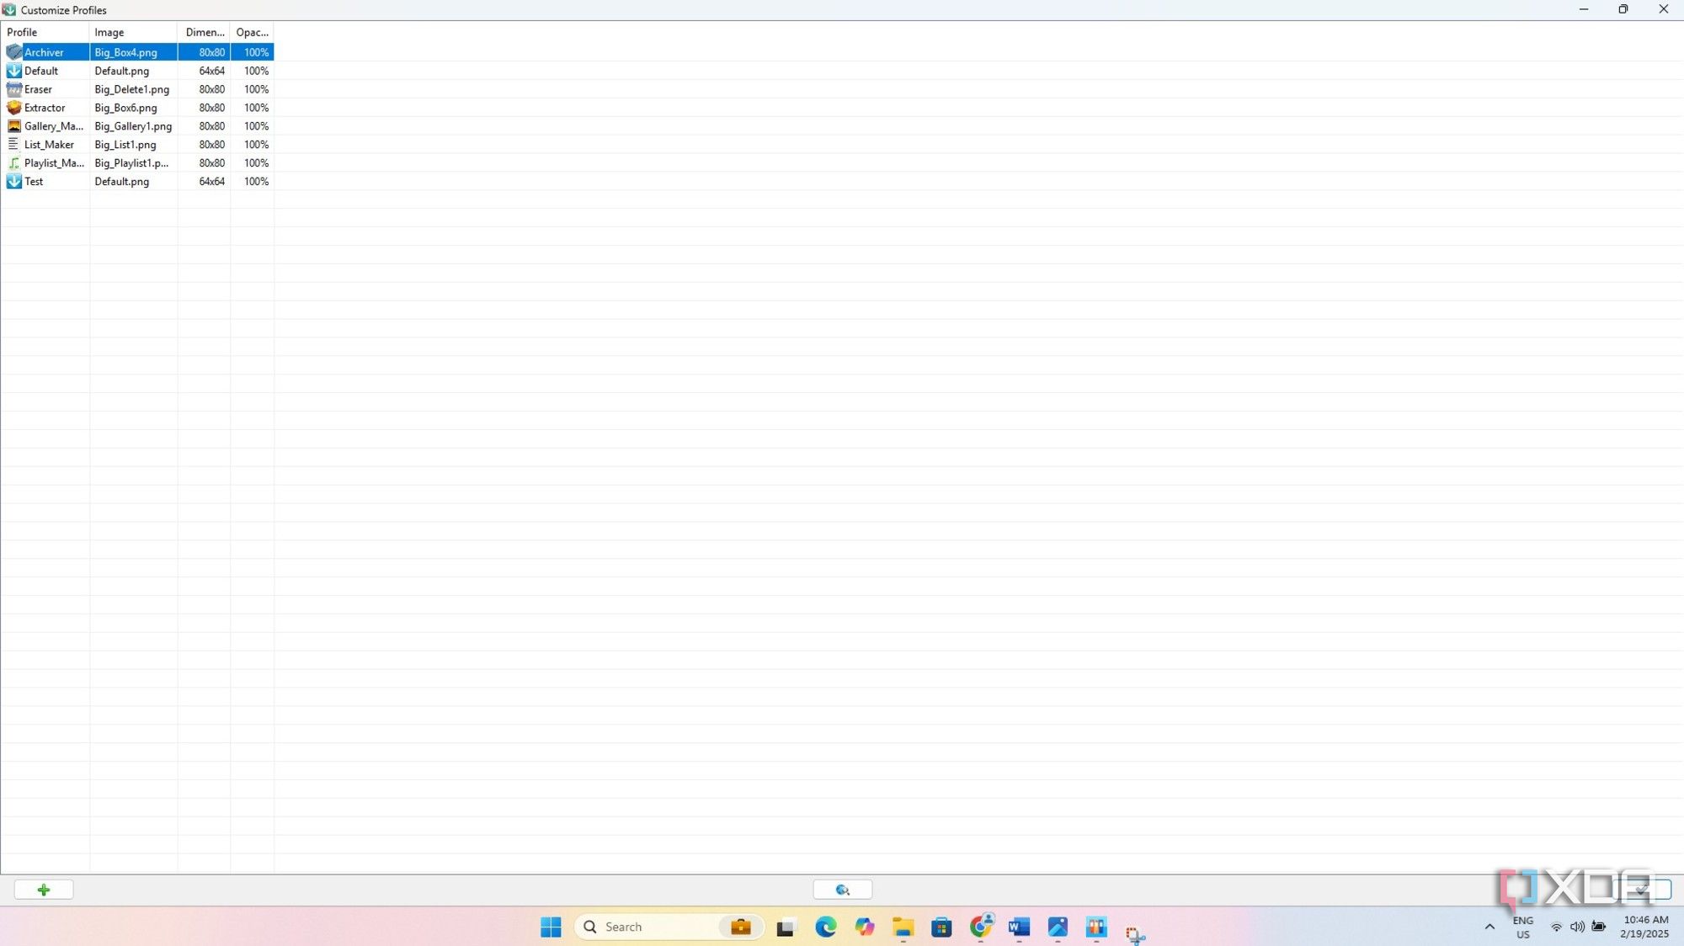Sort profiles by the Dimensions column

pos(205,32)
